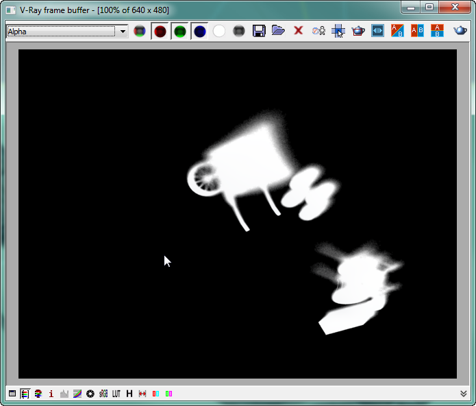Toggle the green channel view
476x406 pixels.
180,32
